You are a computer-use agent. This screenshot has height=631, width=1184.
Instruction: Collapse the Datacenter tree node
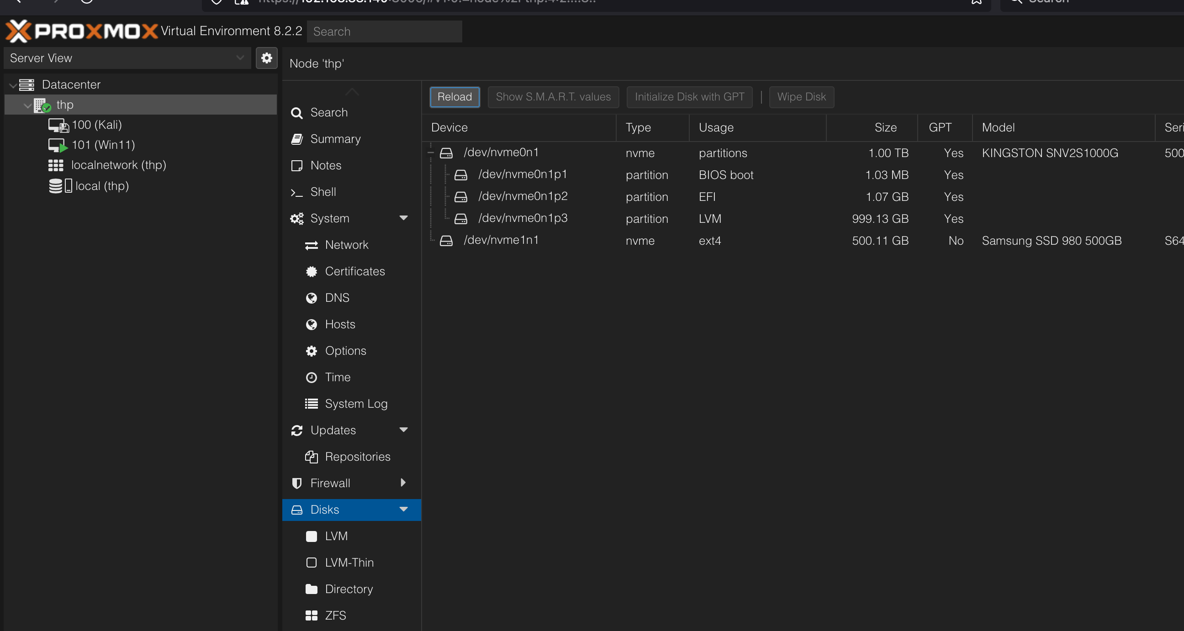click(13, 85)
